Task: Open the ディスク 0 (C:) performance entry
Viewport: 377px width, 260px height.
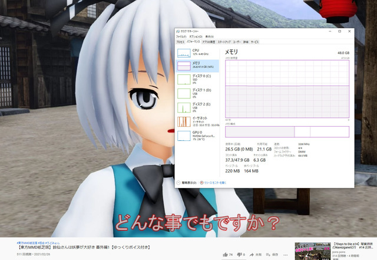Action: coord(197,80)
